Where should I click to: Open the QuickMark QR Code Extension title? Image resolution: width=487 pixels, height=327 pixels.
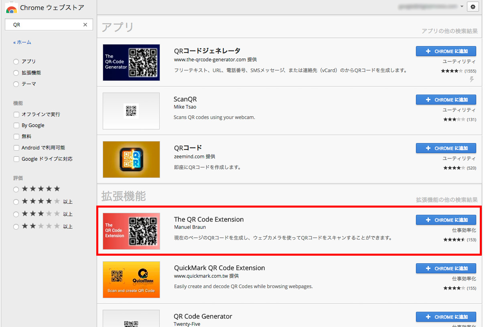219,268
